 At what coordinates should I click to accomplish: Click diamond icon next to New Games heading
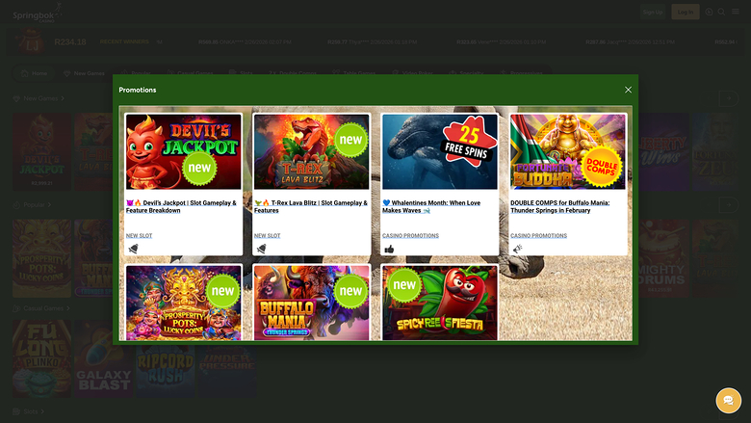[x=16, y=98]
